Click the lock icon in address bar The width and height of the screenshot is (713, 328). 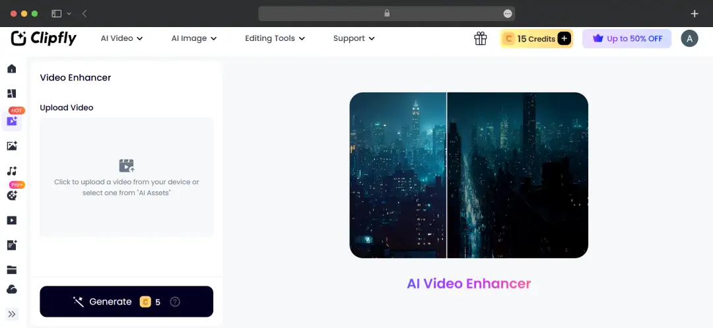[387, 13]
